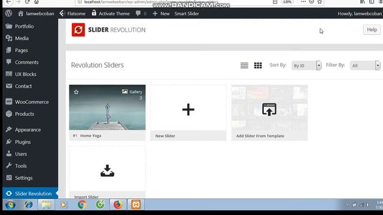Click the WordPress logo in the admin bar
This screenshot has height=215, width=383.
tap(8, 13)
